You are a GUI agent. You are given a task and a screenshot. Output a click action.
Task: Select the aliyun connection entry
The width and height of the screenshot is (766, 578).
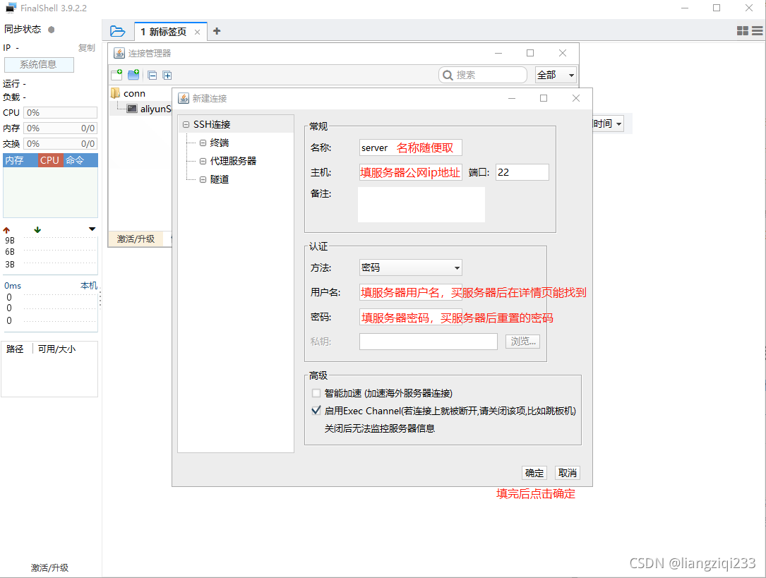(149, 109)
